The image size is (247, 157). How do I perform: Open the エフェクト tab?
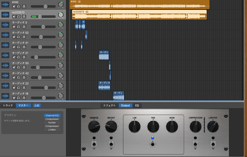[x=109, y=106]
